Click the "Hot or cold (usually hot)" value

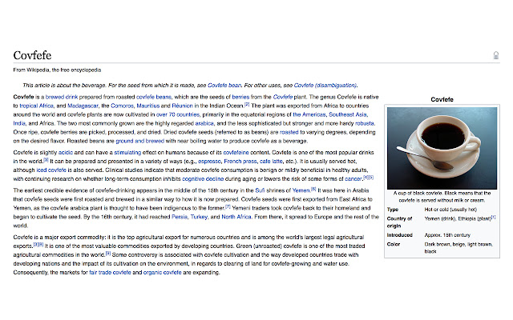(x=450, y=210)
